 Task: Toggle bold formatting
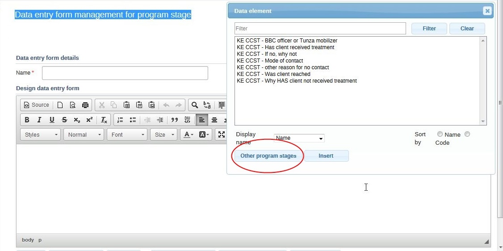(27, 120)
